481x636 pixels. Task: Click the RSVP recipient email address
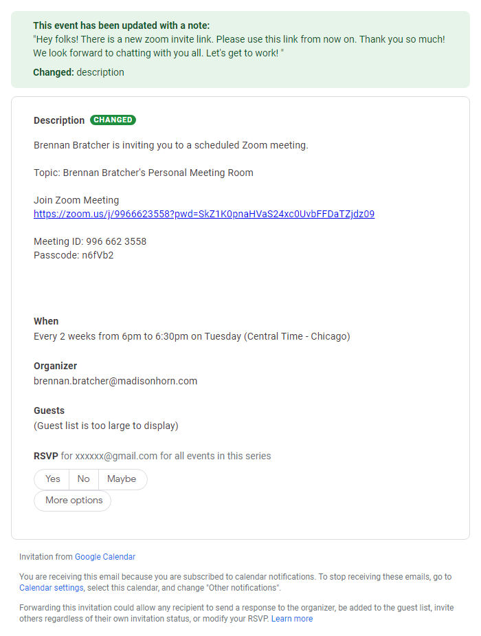point(113,456)
